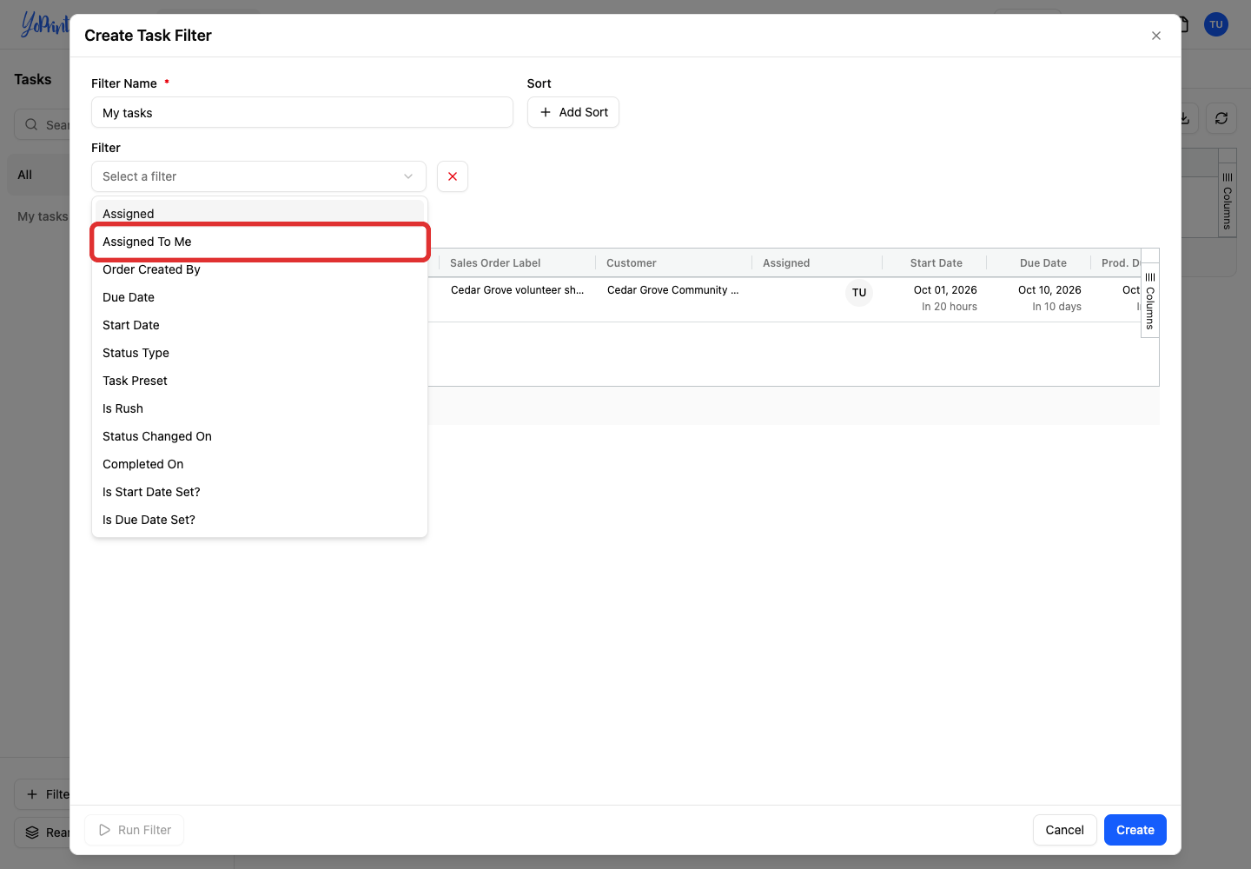Select the Is Start Date Set? option

tap(260, 492)
